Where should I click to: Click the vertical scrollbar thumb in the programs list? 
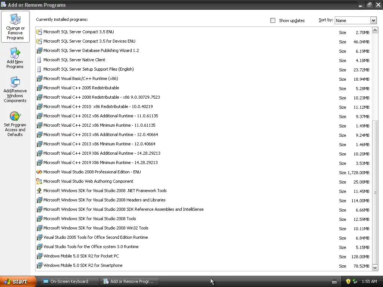pos(375,192)
